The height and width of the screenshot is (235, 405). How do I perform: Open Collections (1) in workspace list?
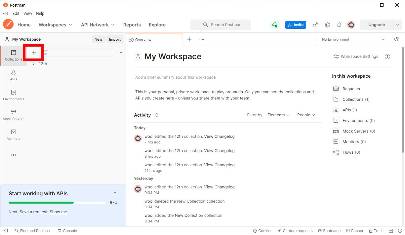[x=351, y=99]
